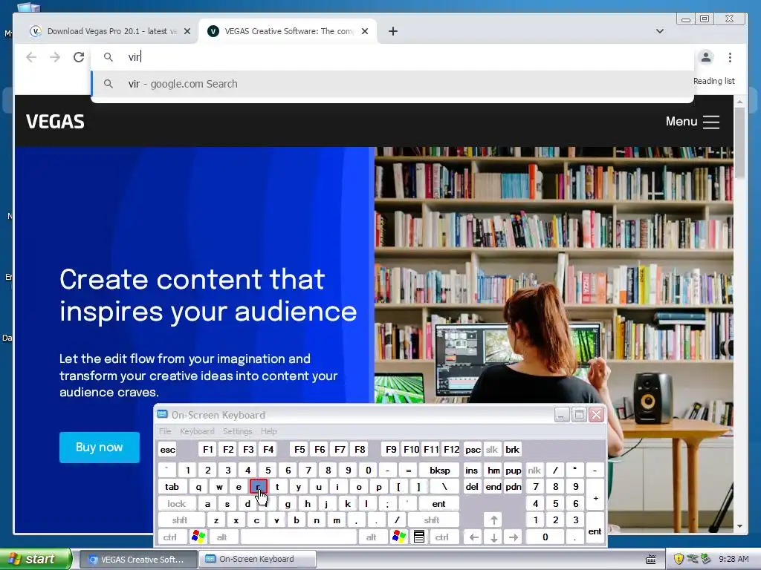Select On-Screen Keyboard taskbar button
The image size is (761, 570).
[x=257, y=559]
